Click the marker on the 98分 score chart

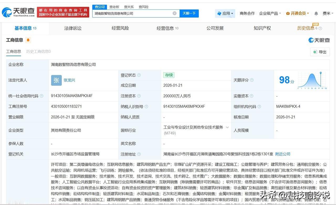(x=321, y=73)
